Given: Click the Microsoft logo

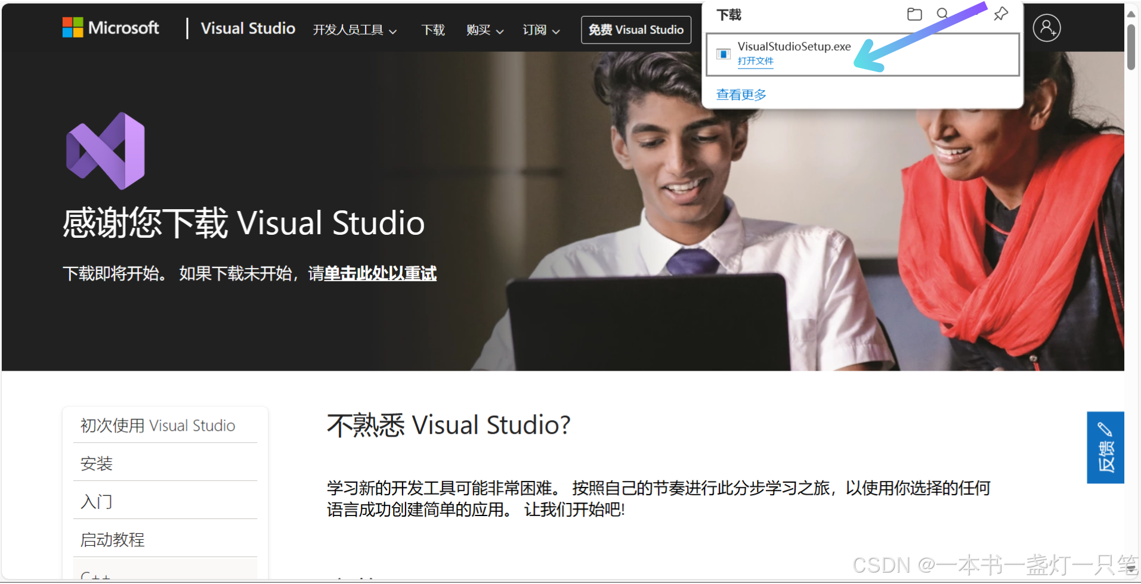Looking at the screenshot, I should [x=111, y=27].
